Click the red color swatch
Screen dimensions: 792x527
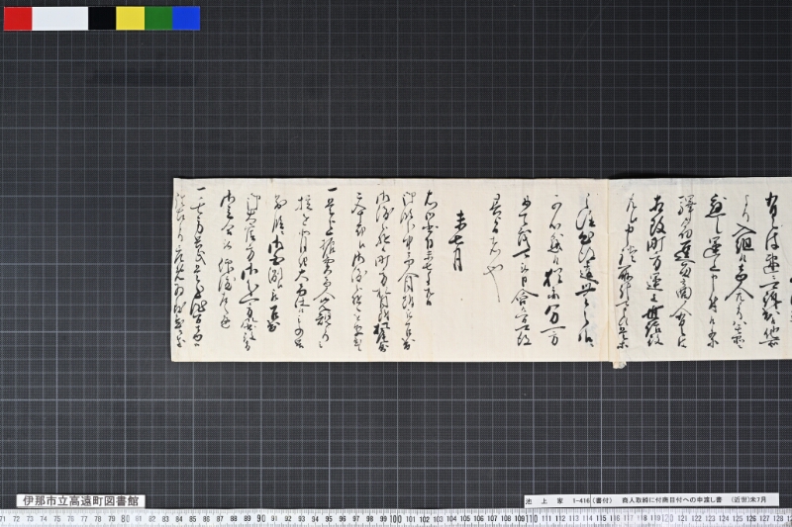pos(18,18)
